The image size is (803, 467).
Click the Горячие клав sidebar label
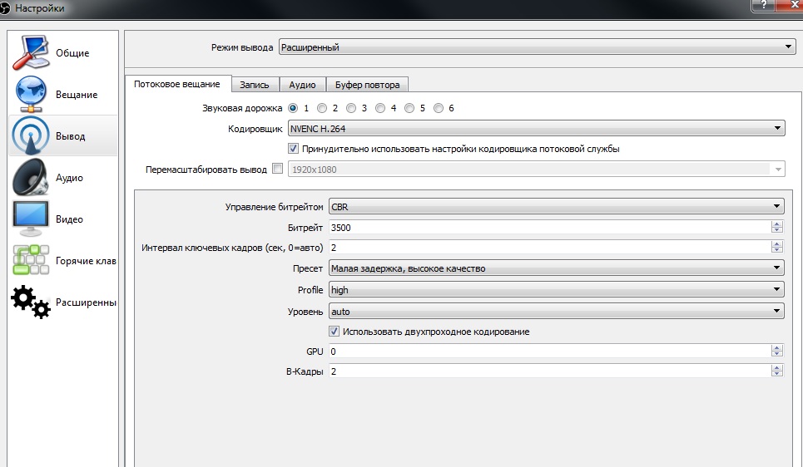pos(86,261)
